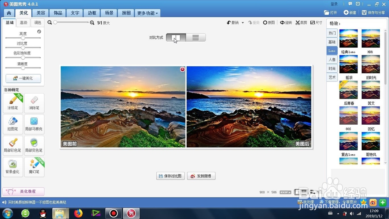Click the 一键美化 one-click beautify button
This screenshot has width=389, height=219.
(23, 78)
